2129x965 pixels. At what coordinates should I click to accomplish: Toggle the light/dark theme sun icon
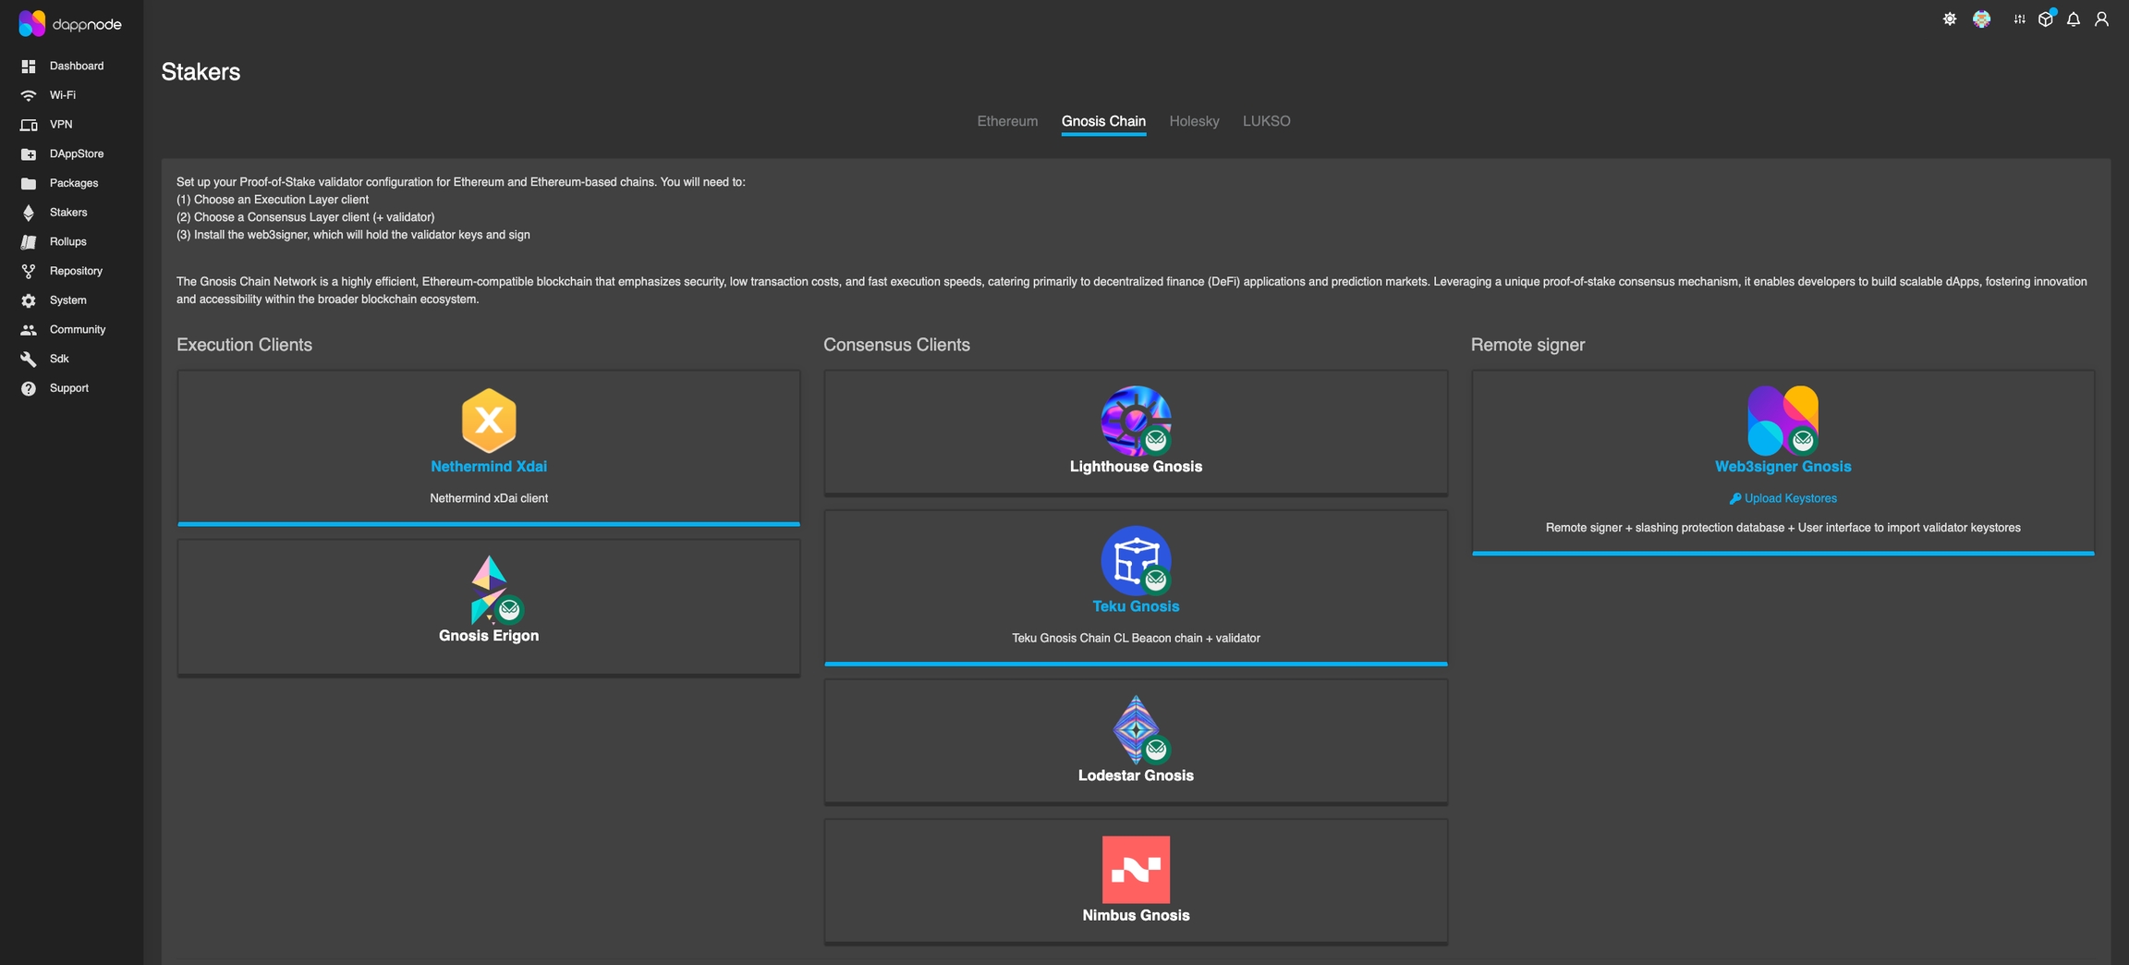1949,19
